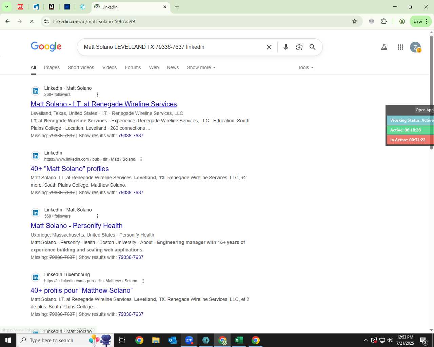
Task: Open Task View on taskbar
Action: tap(122, 340)
